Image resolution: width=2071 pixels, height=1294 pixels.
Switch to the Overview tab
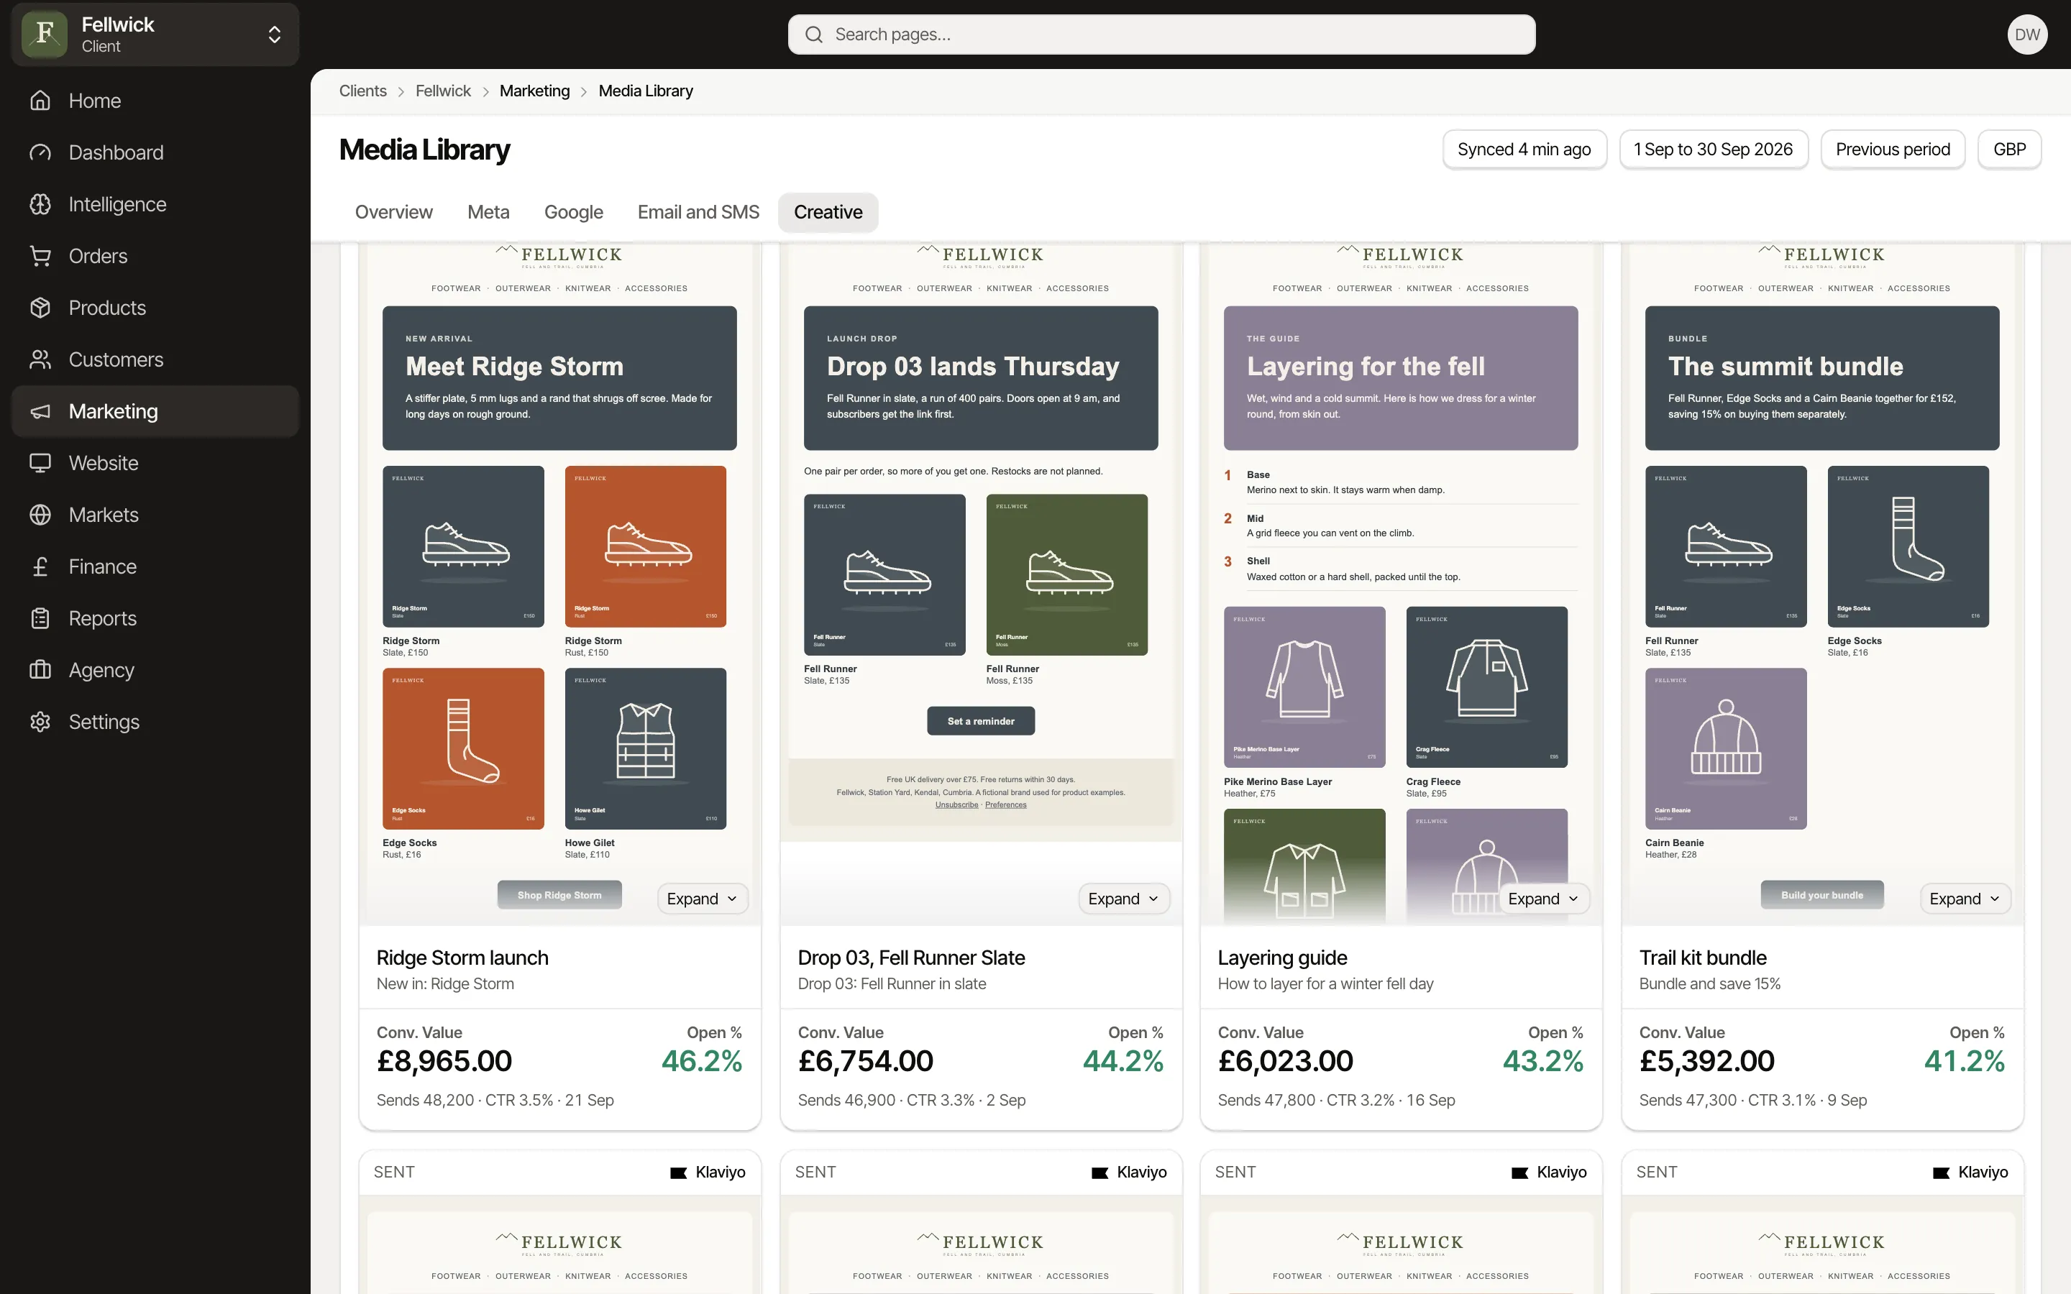click(393, 212)
